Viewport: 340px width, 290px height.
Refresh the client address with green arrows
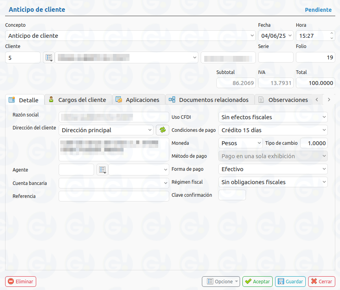tap(163, 130)
